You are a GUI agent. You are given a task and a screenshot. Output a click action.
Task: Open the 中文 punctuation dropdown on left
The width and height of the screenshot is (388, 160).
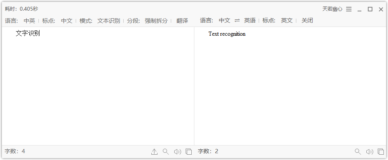[x=67, y=21]
